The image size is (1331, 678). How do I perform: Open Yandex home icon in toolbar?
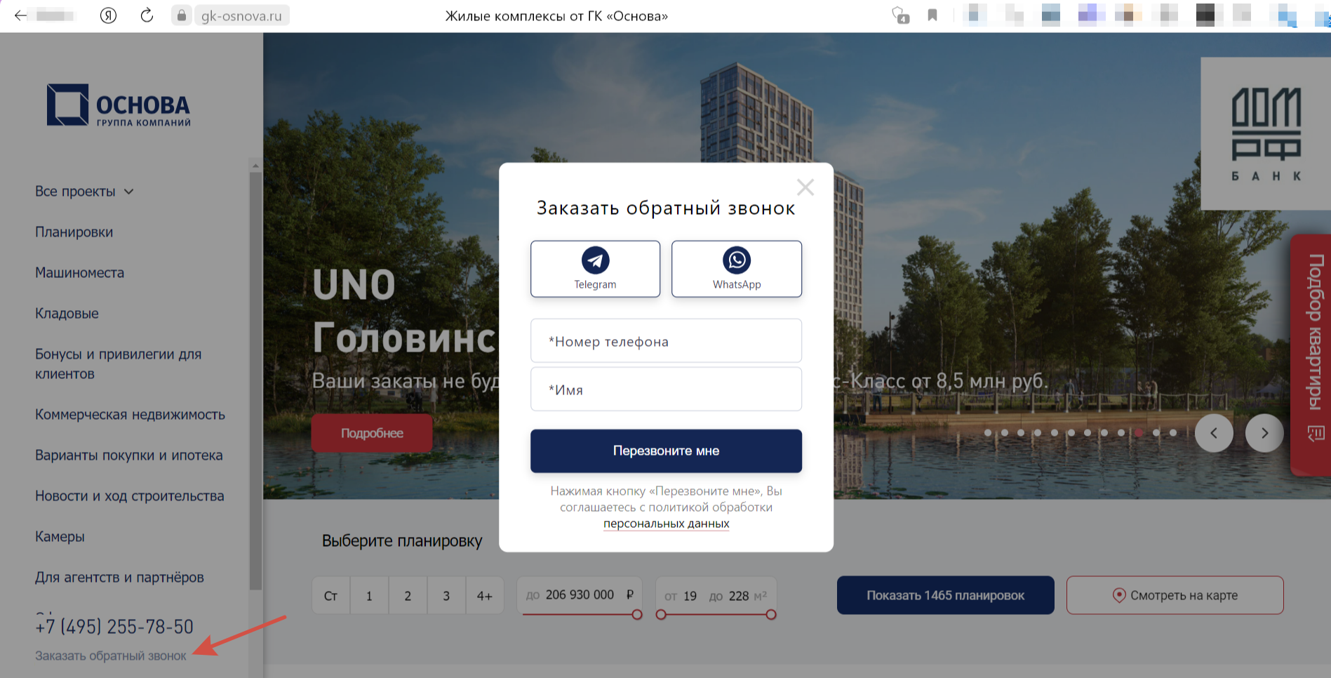pos(108,15)
